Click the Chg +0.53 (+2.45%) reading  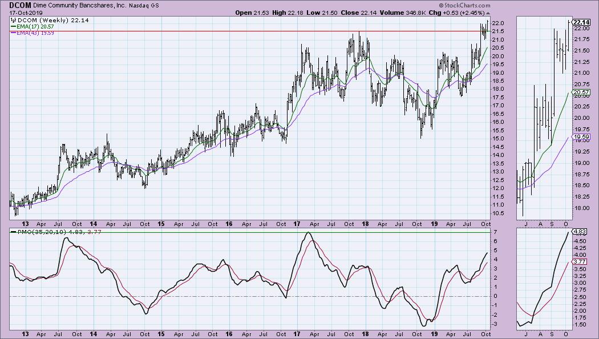click(x=456, y=13)
